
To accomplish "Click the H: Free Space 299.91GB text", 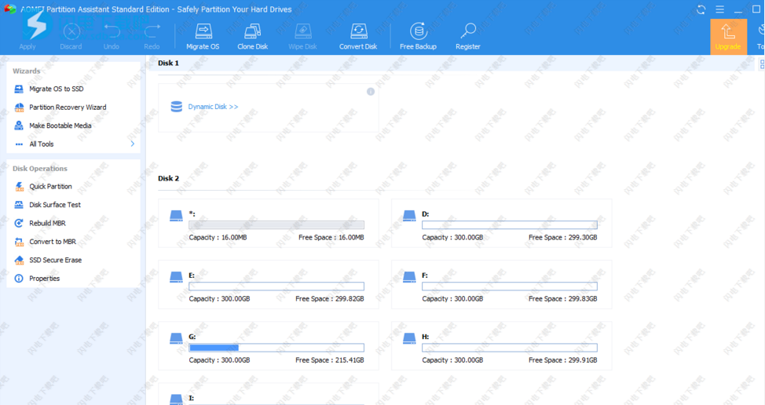I will click(x=563, y=360).
